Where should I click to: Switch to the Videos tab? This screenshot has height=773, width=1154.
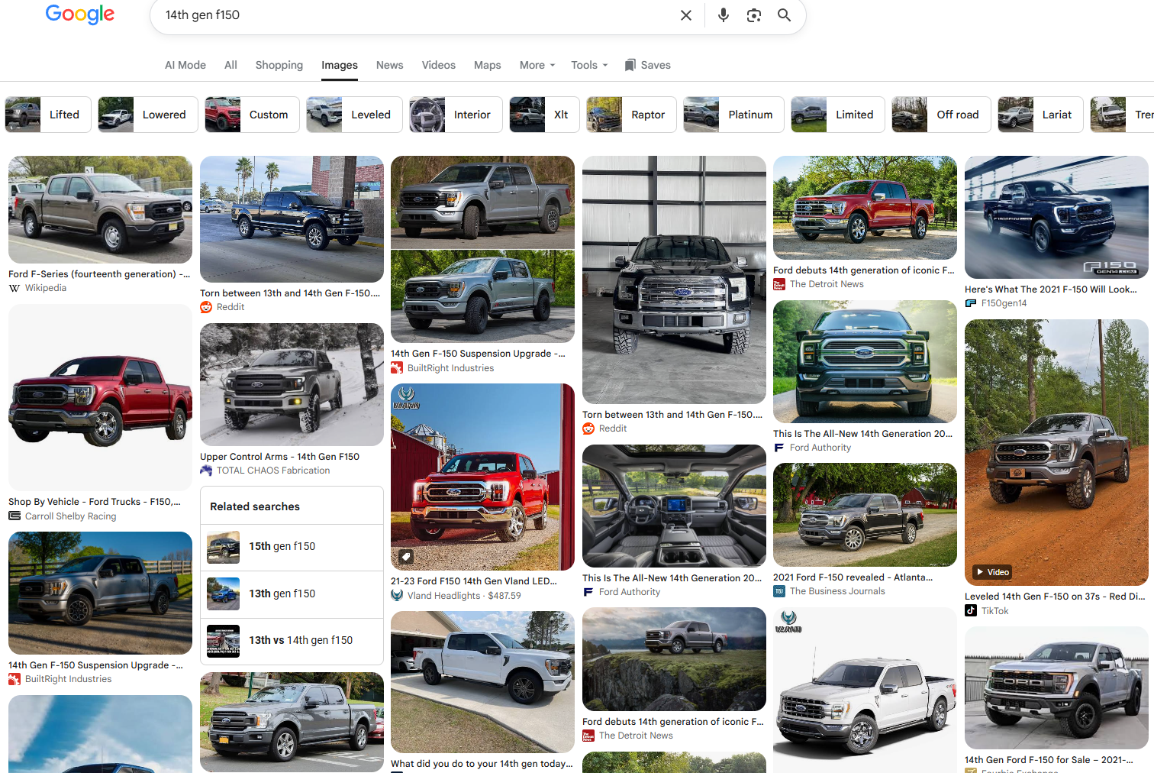point(439,65)
